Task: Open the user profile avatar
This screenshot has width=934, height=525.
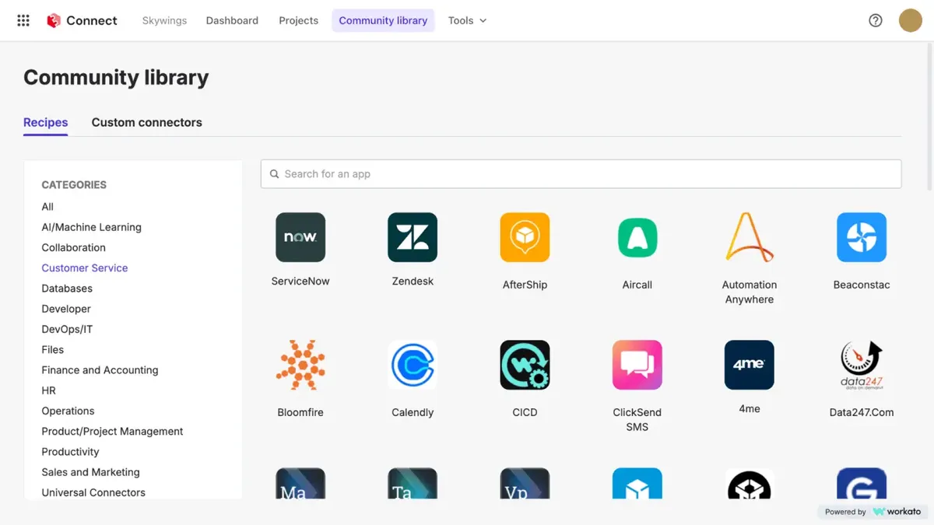Action: pos(911,21)
